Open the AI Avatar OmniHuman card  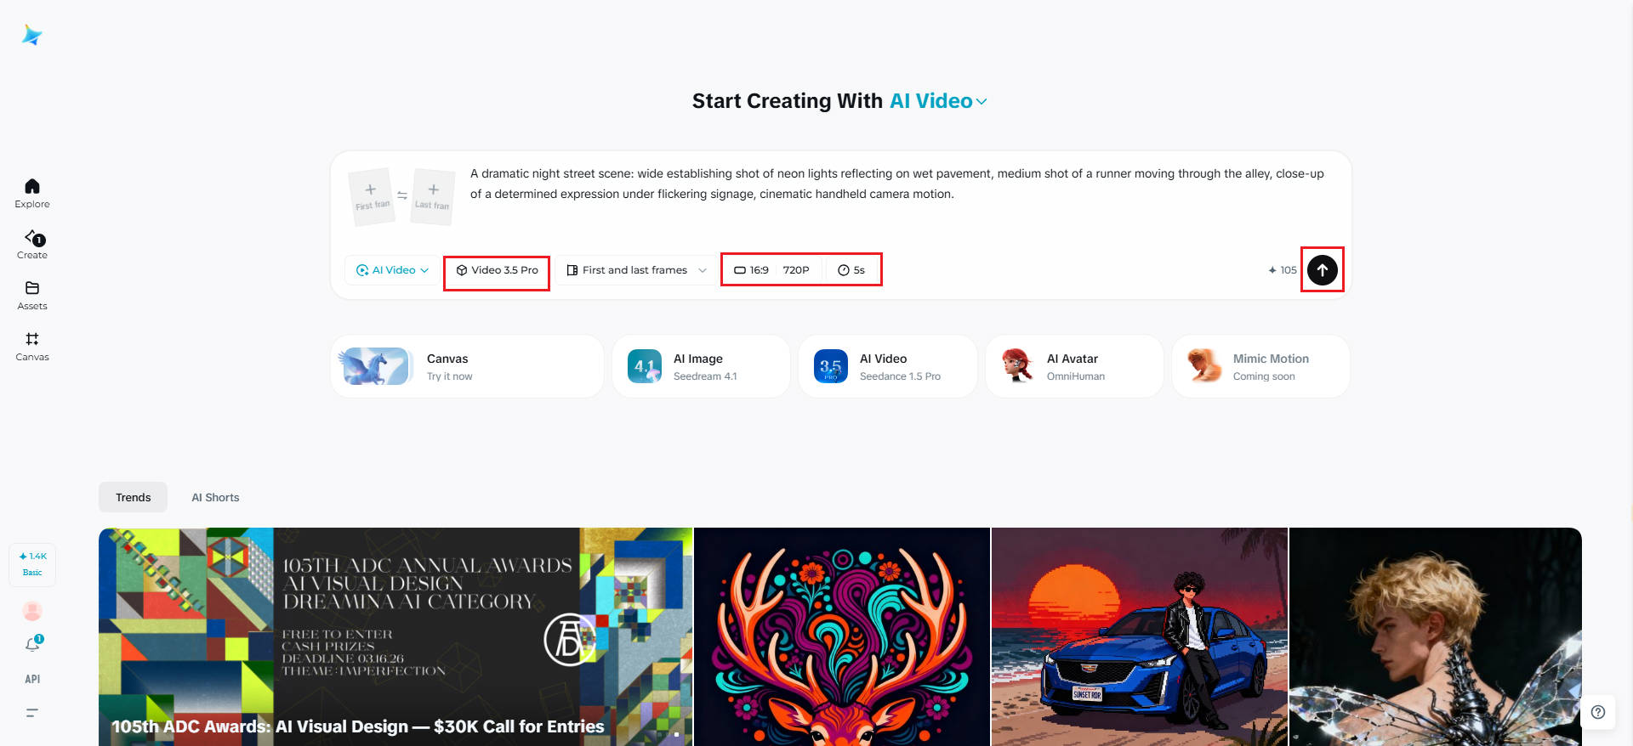1074,366
